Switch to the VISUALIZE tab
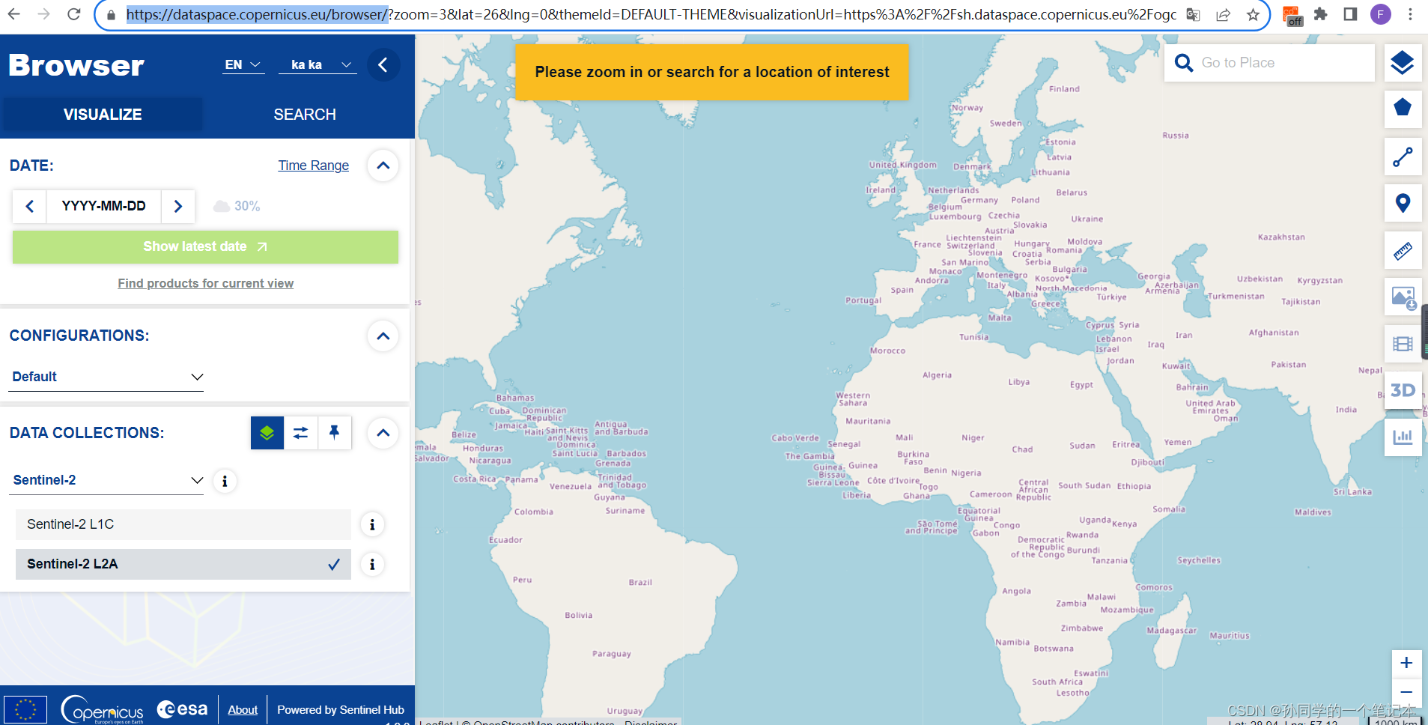The height and width of the screenshot is (725, 1428). click(103, 115)
